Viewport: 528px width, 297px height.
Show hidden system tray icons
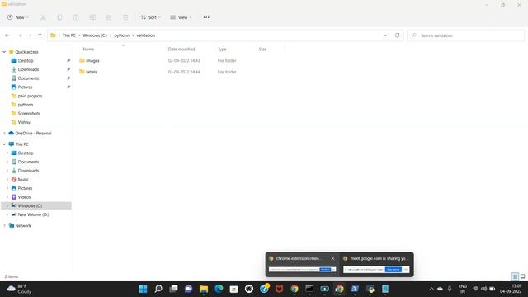431,289
